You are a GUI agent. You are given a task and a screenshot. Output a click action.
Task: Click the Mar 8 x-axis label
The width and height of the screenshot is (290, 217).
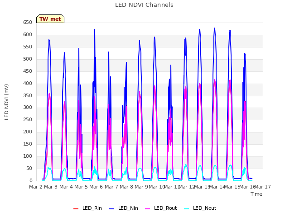[x=126, y=187]
